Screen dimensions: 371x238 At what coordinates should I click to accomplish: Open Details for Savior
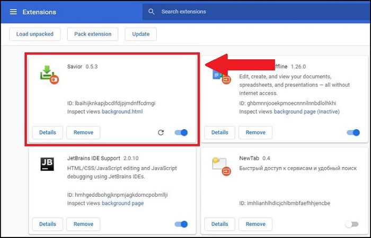click(x=48, y=132)
